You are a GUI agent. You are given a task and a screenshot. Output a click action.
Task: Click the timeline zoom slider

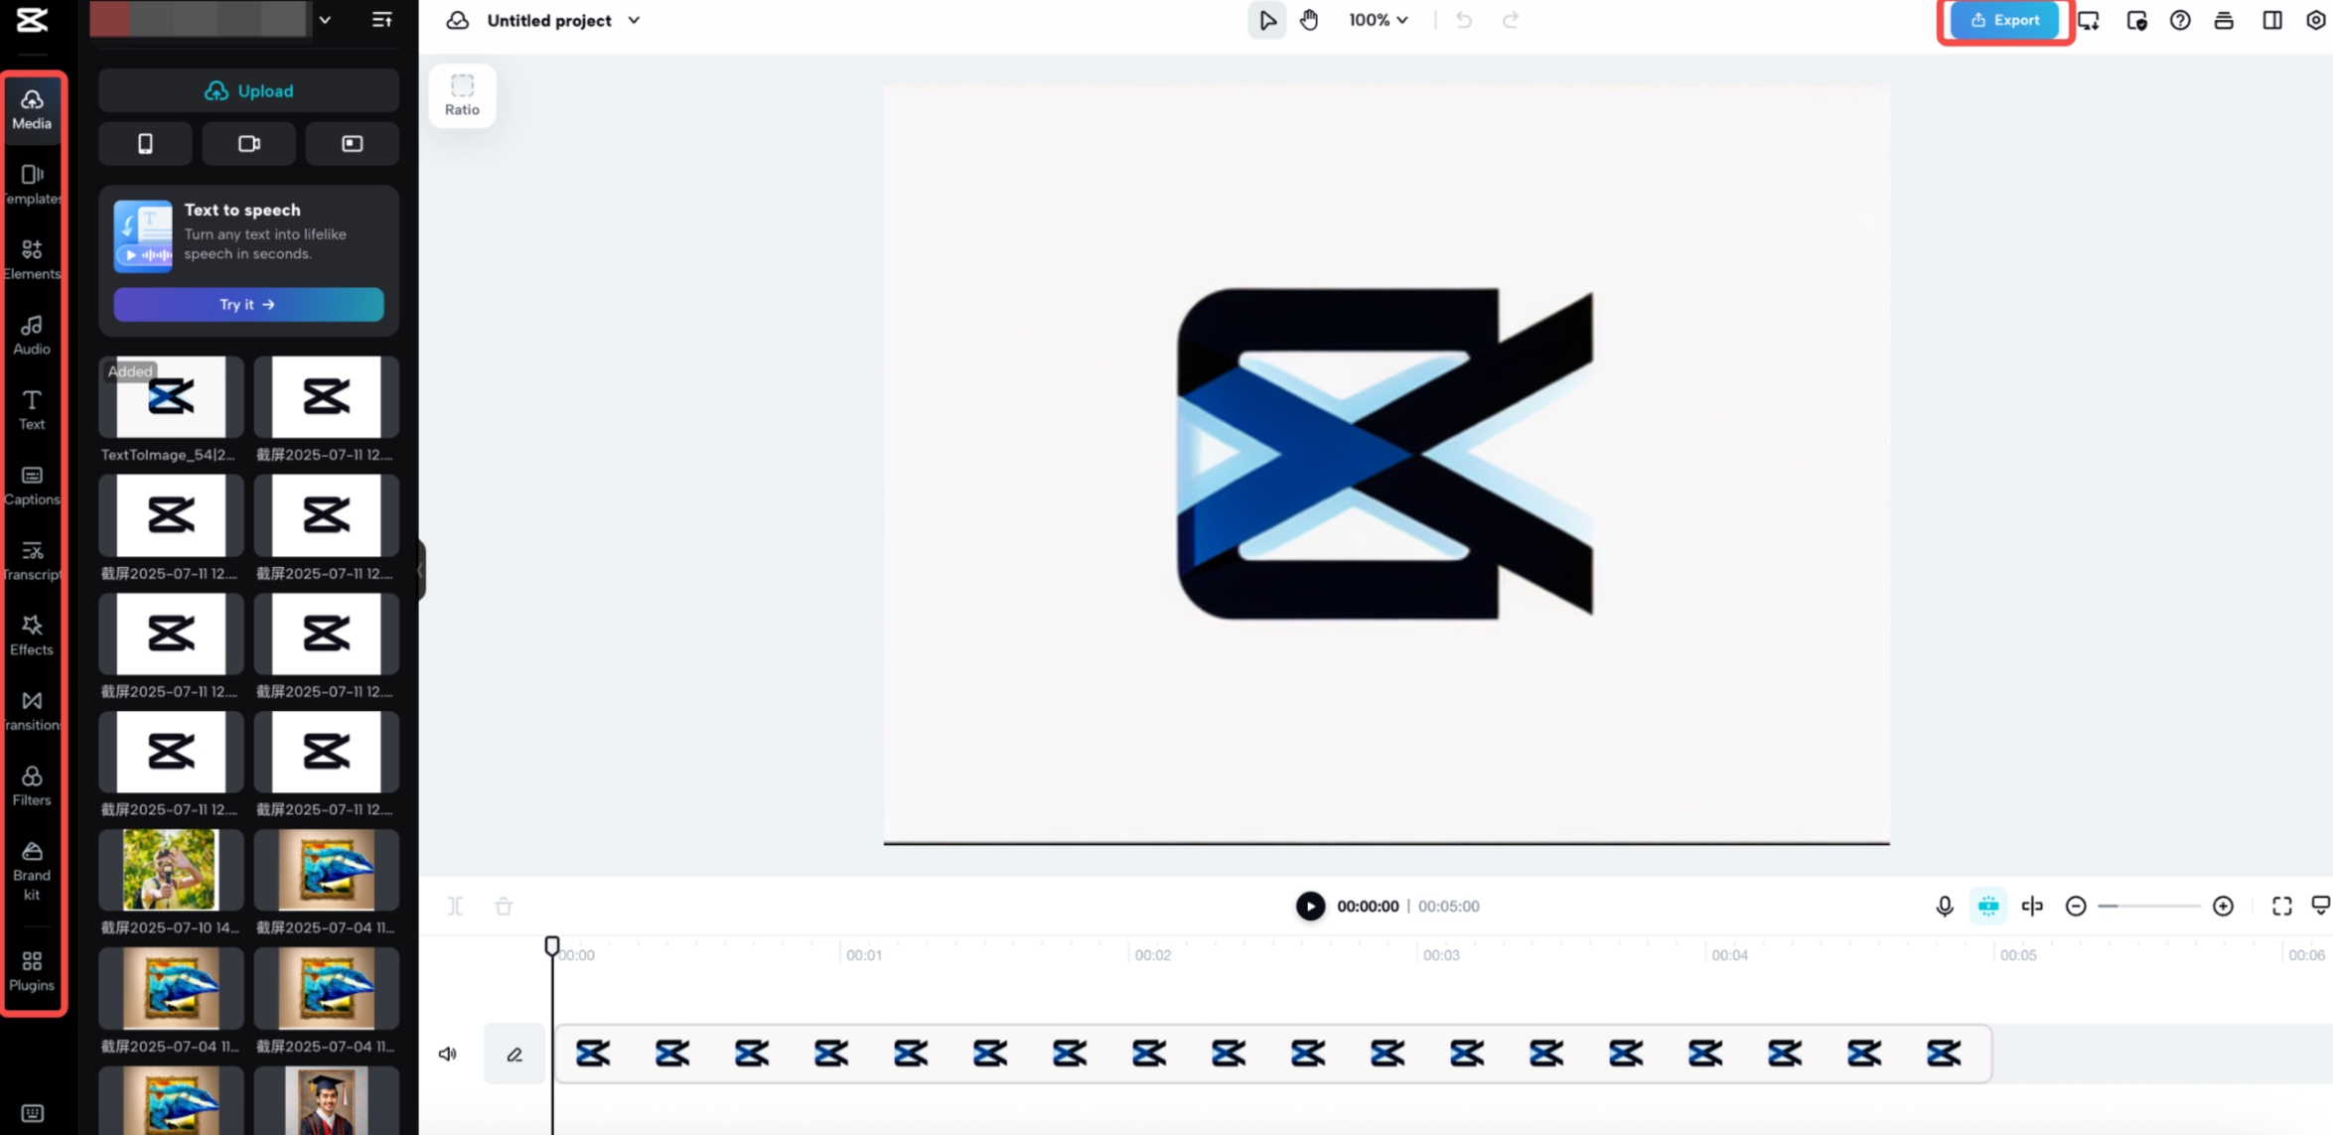(x=2149, y=906)
